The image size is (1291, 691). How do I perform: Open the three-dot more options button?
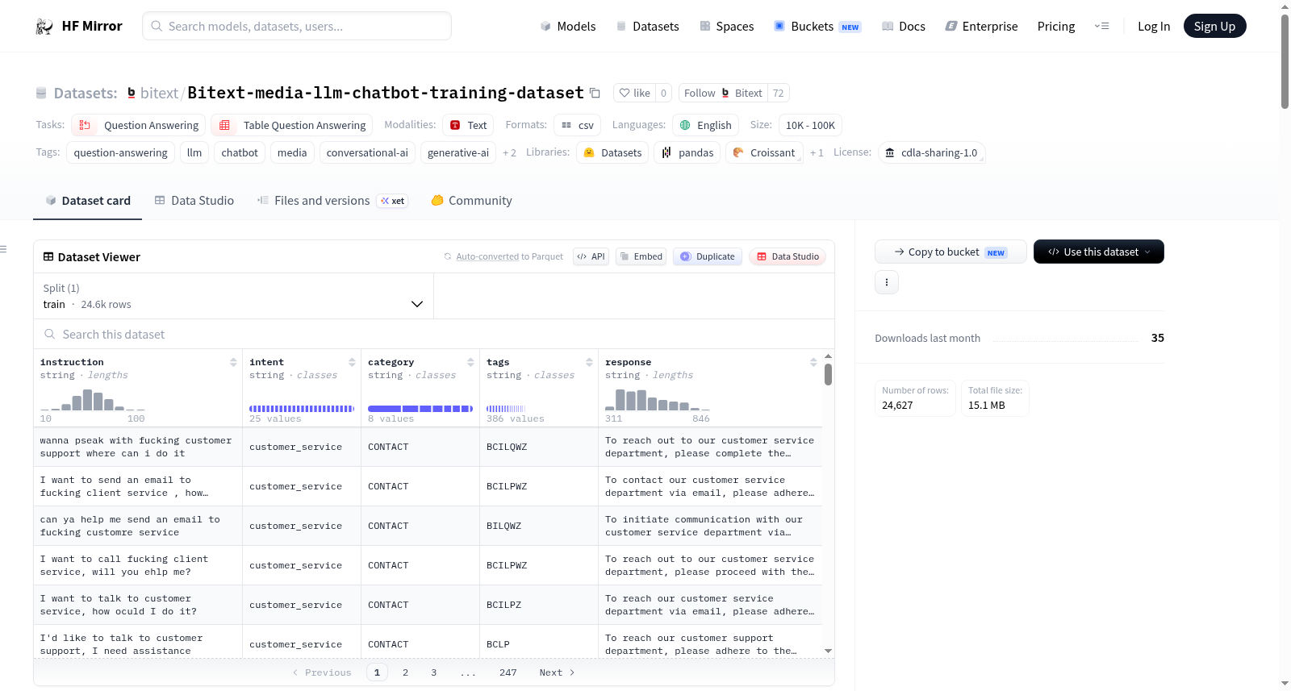point(887,282)
